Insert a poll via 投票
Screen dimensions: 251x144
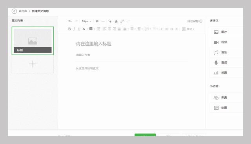click(x=226, y=73)
